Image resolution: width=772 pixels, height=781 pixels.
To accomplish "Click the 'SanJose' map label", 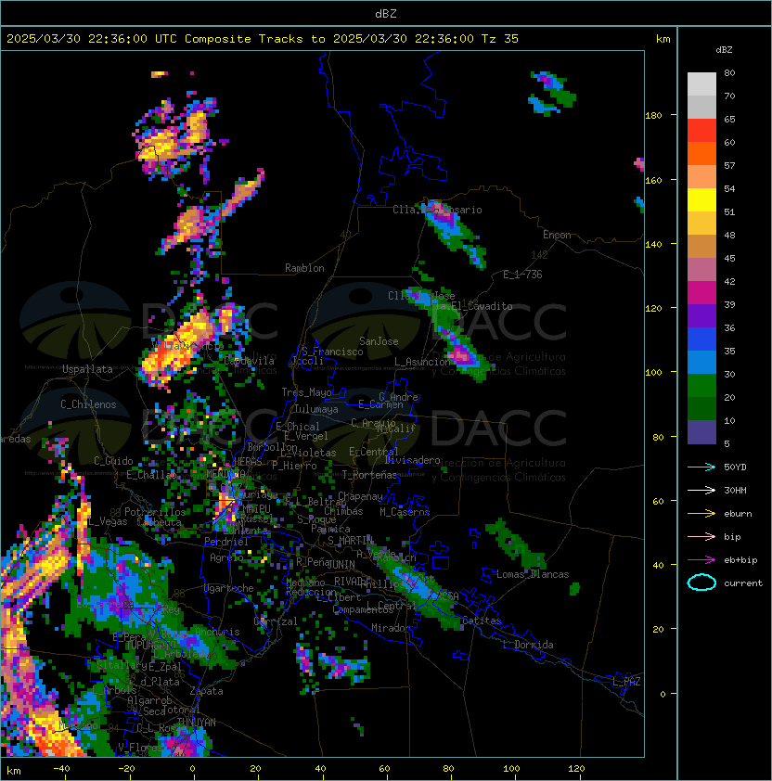I will (379, 341).
